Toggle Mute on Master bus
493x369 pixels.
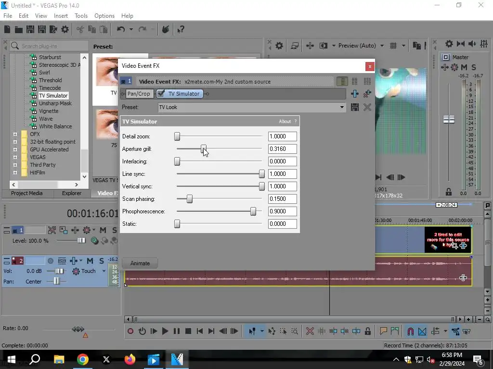click(464, 67)
